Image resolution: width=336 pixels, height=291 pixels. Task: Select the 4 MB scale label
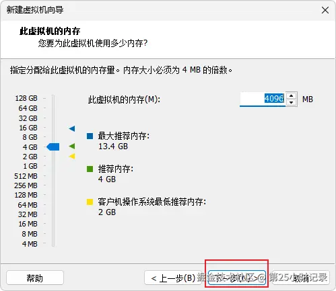pos(30,244)
